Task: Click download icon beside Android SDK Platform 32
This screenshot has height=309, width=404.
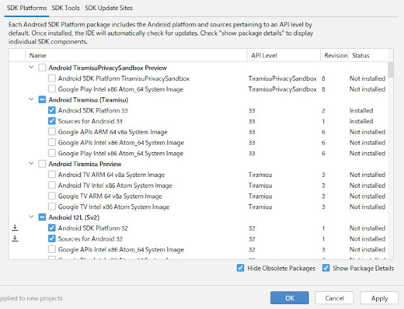Action: pyautogui.click(x=15, y=227)
